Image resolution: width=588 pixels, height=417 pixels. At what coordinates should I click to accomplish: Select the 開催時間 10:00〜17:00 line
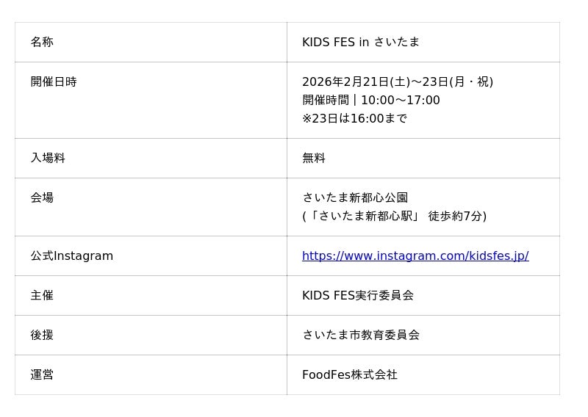click(x=371, y=101)
